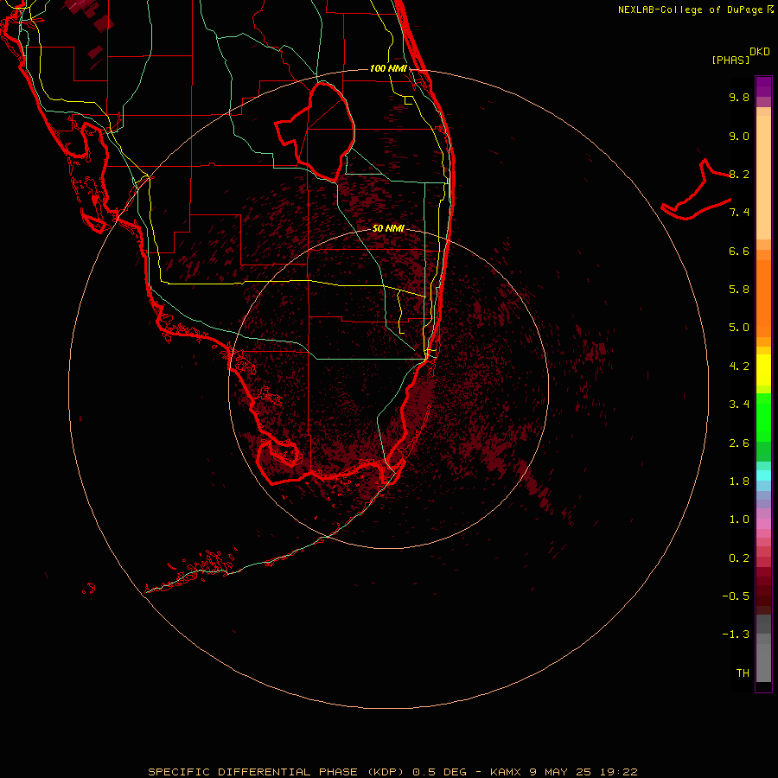Click the -0.5 scale value
Screen dimensions: 778x778
coord(736,596)
